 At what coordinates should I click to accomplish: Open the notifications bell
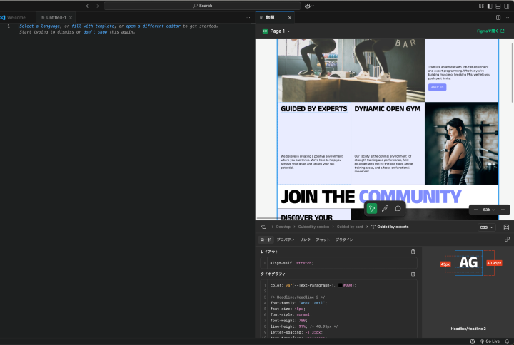tap(507, 341)
